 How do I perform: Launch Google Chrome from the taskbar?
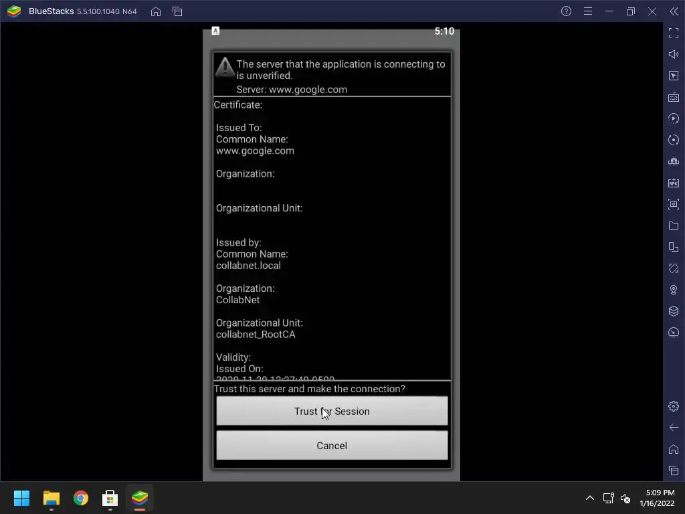(81, 498)
